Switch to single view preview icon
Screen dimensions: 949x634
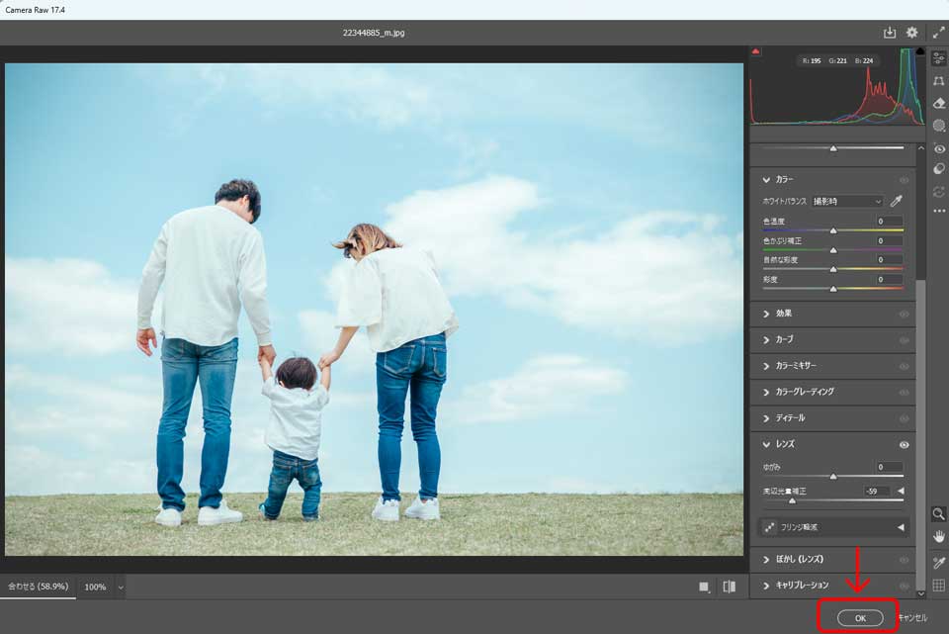pos(704,587)
